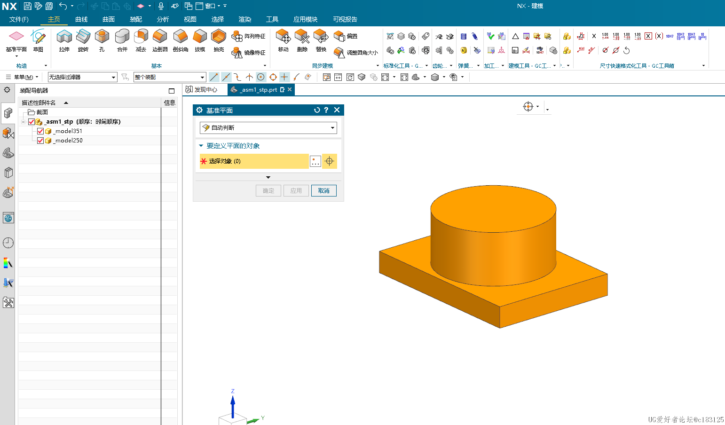Switch to the 可视报告 ribbon tab
The height and width of the screenshot is (425, 725).
[x=345, y=19]
